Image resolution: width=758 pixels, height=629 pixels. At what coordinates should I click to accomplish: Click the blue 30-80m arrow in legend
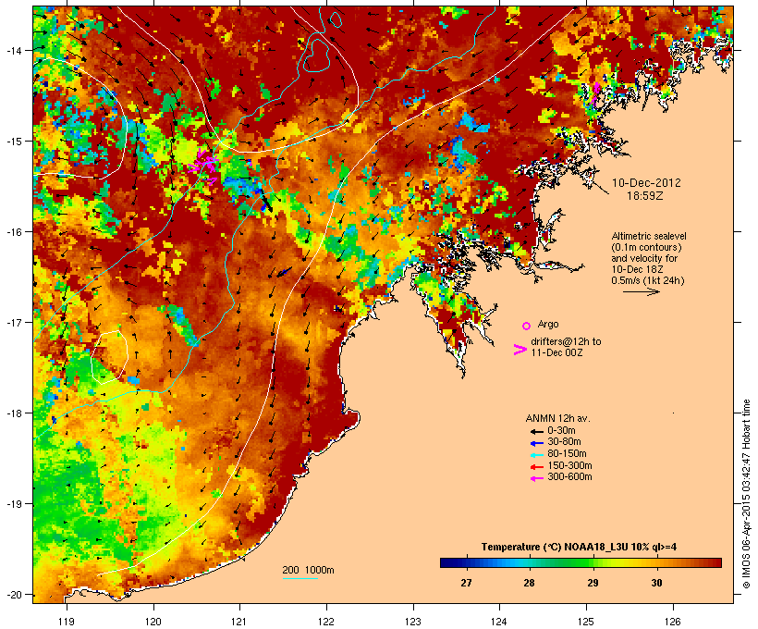[x=536, y=443]
